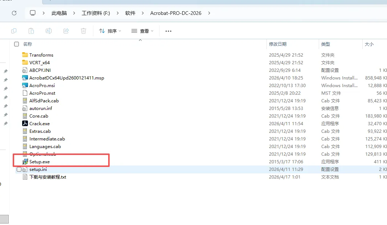
Task: Click the paste clipboard icon
Action: tap(31, 31)
